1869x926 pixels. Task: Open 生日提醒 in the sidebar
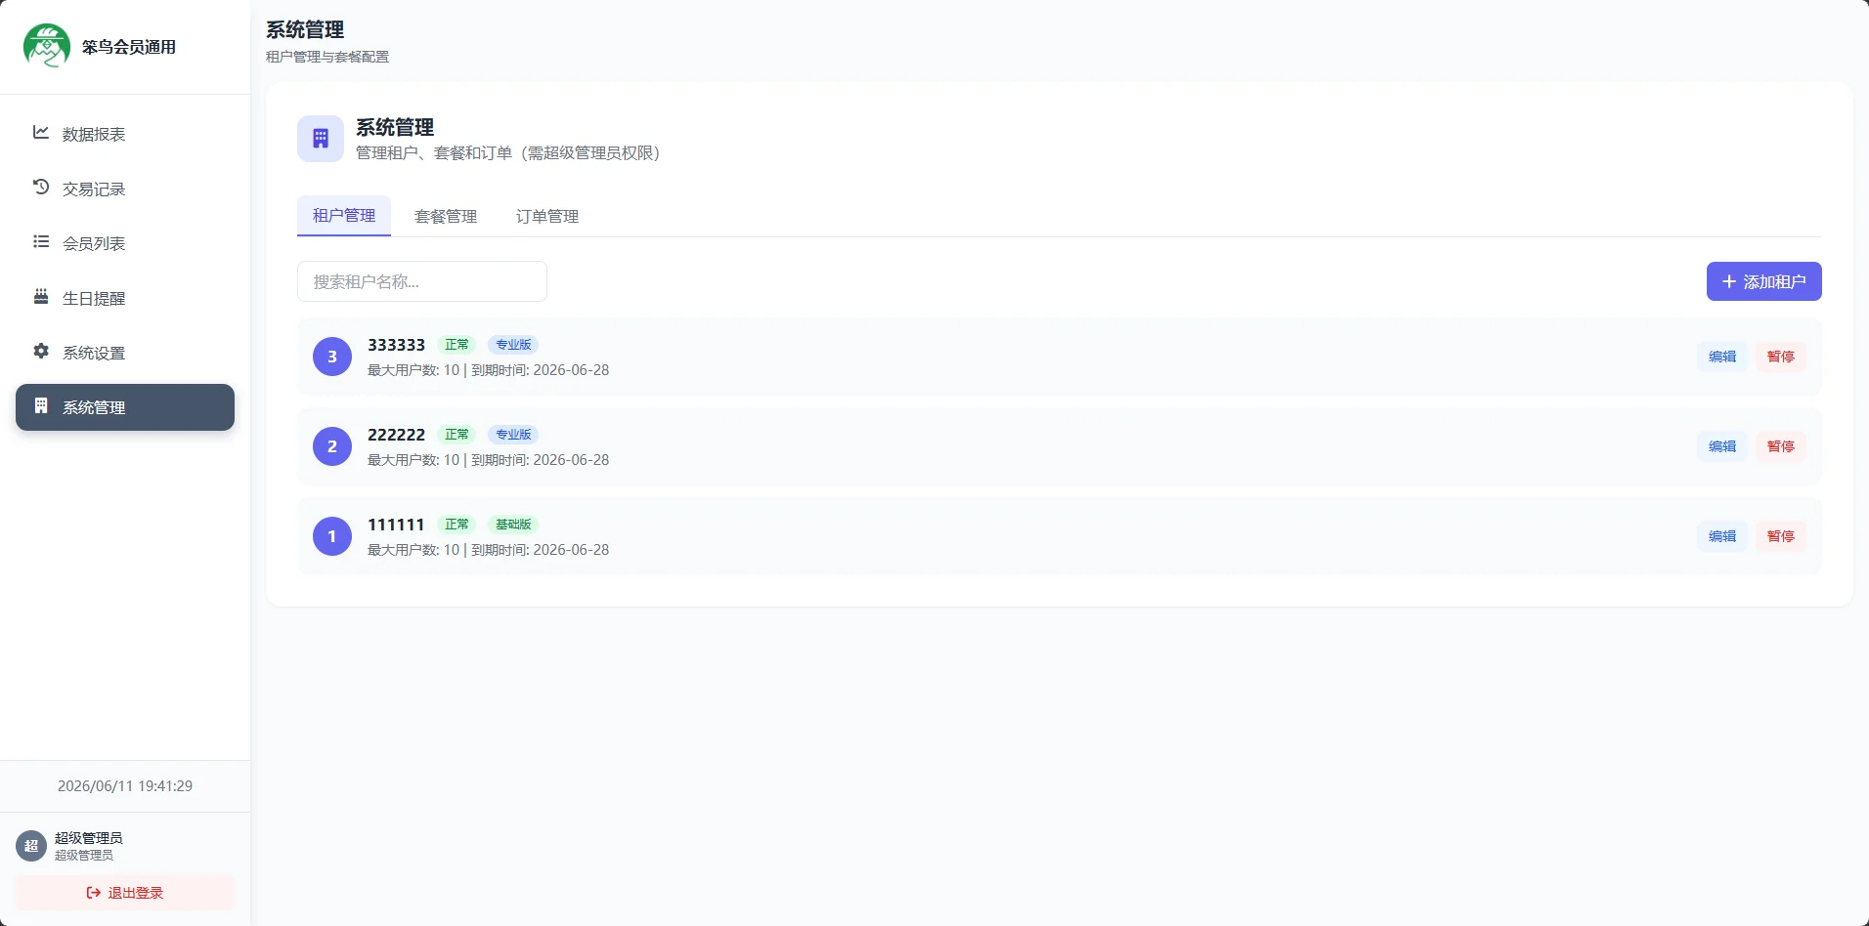(125, 298)
